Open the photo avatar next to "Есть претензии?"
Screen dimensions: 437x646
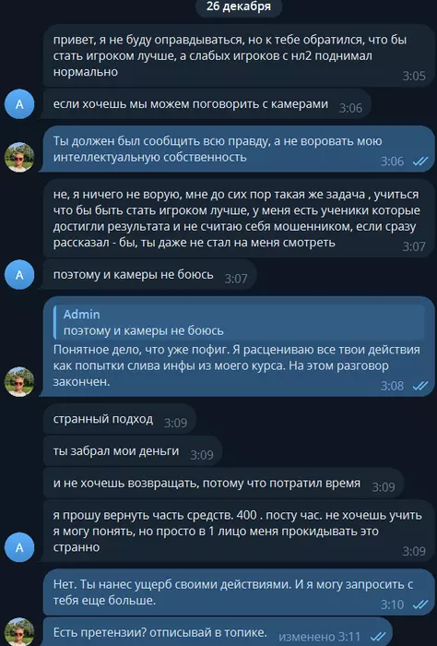click(x=19, y=632)
